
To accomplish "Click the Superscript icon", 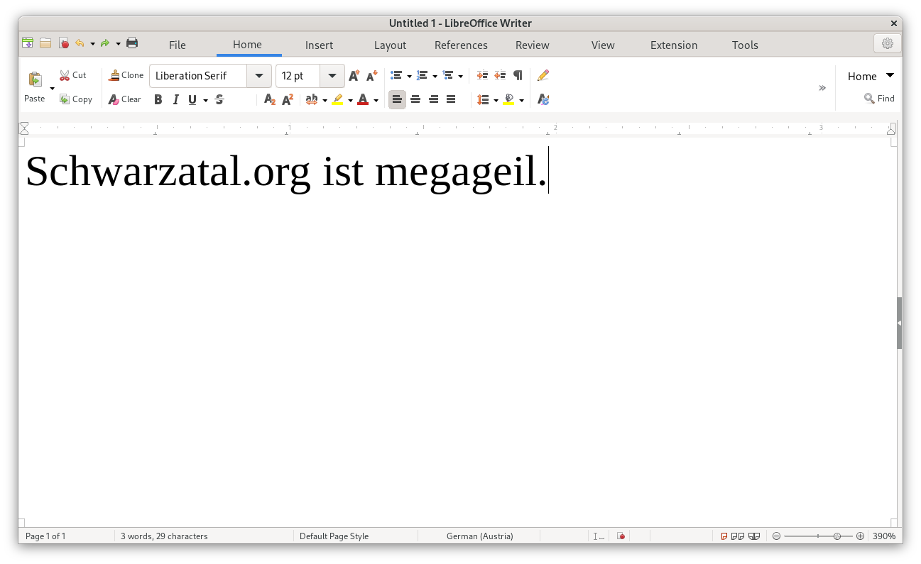I will [288, 100].
